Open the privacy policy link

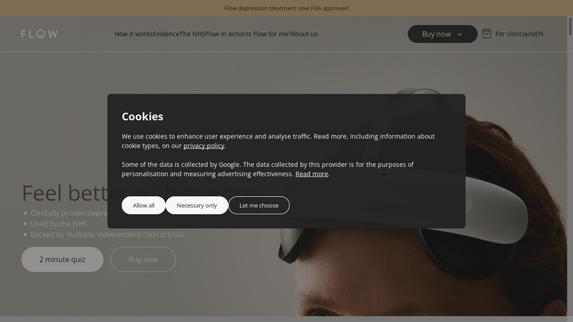coord(203,146)
